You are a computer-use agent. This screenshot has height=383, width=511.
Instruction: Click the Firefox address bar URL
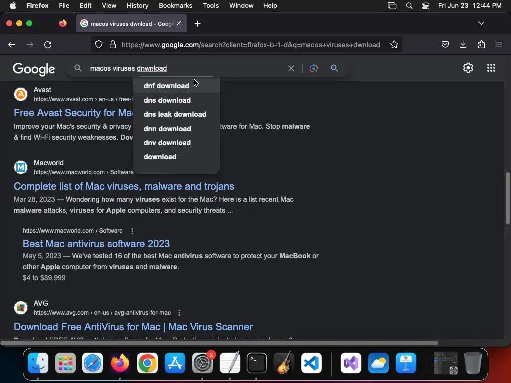coord(251,45)
